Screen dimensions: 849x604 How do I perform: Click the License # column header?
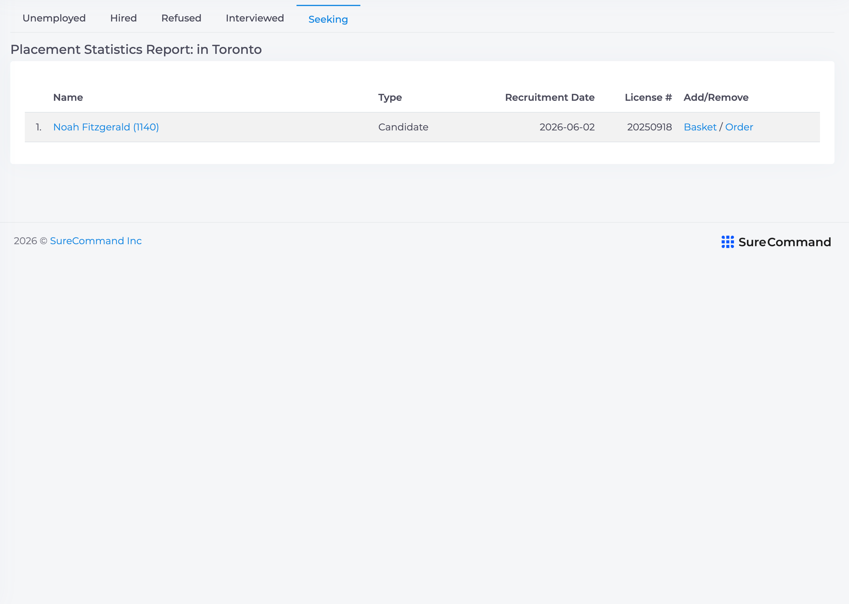pos(648,97)
